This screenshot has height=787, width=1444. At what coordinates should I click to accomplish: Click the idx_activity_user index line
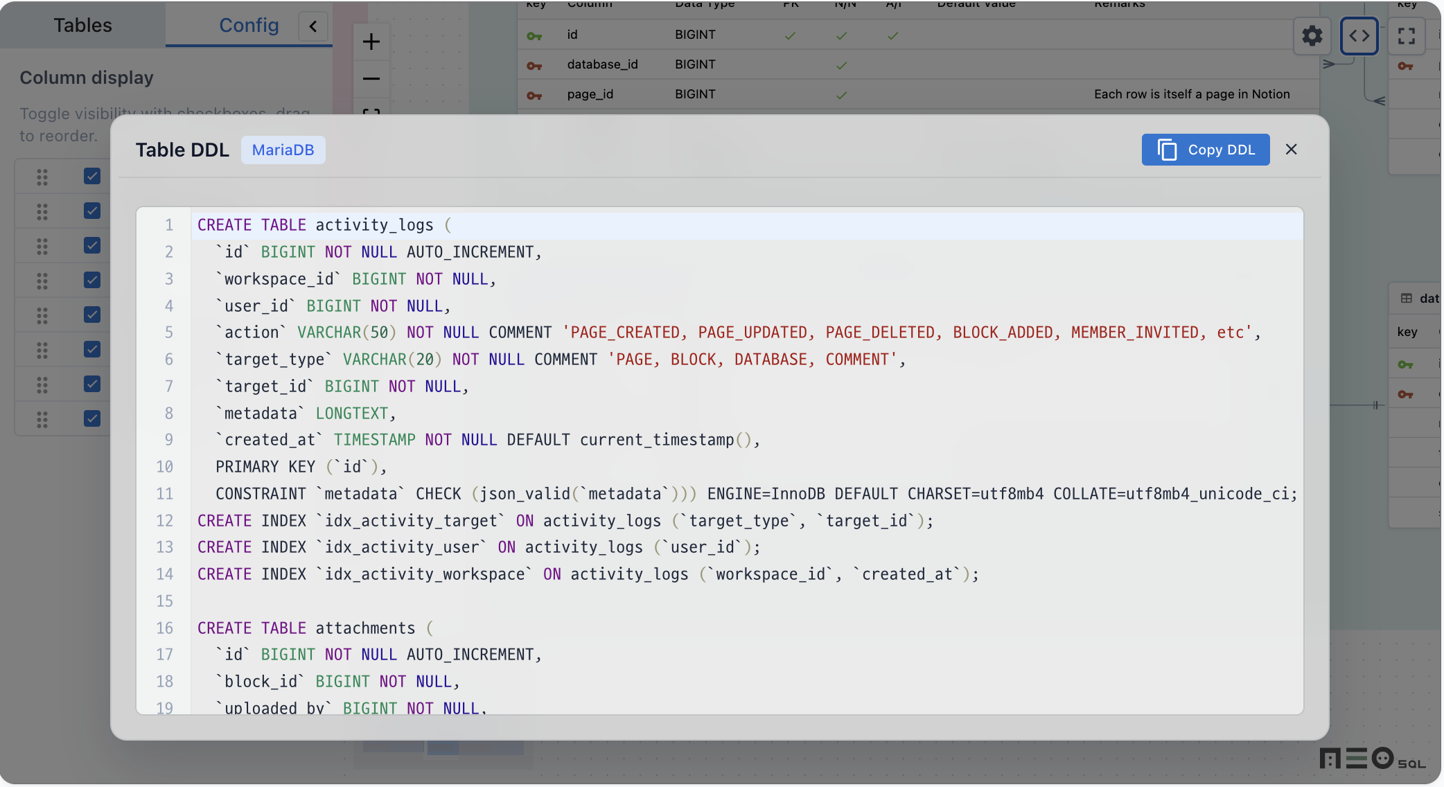pyautogui.click(x=747, y=547)
